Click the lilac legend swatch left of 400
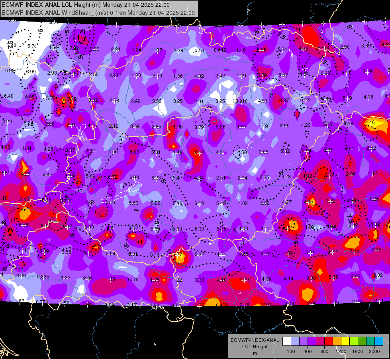390x359 pixels. pyautogui.click(x=304, y=341)
